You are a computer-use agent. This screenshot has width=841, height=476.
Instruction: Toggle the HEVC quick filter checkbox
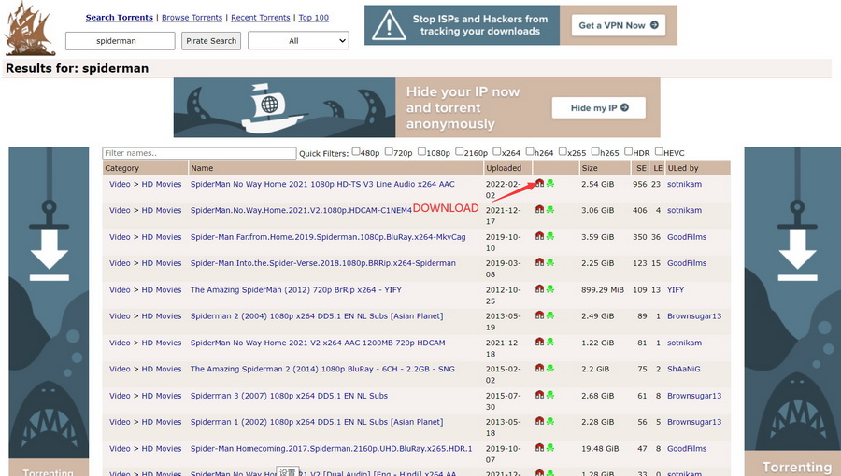[x=660, y=152]
